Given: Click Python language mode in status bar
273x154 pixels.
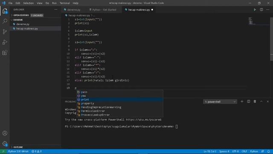Looking at the screenshot, I should click(254, 151).
